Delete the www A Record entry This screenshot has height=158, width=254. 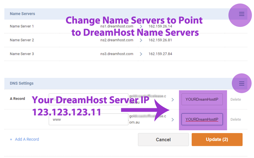coord(236,119)
